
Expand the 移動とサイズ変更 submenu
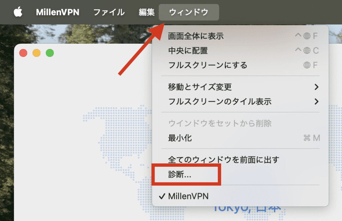click(200, 87)
